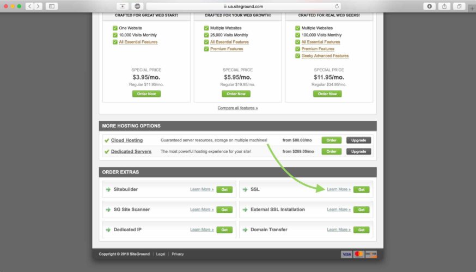The width and height of the screenshot is (476, 272).
Task: Open All Essential Features link in first plan
Action: [138, 42]
